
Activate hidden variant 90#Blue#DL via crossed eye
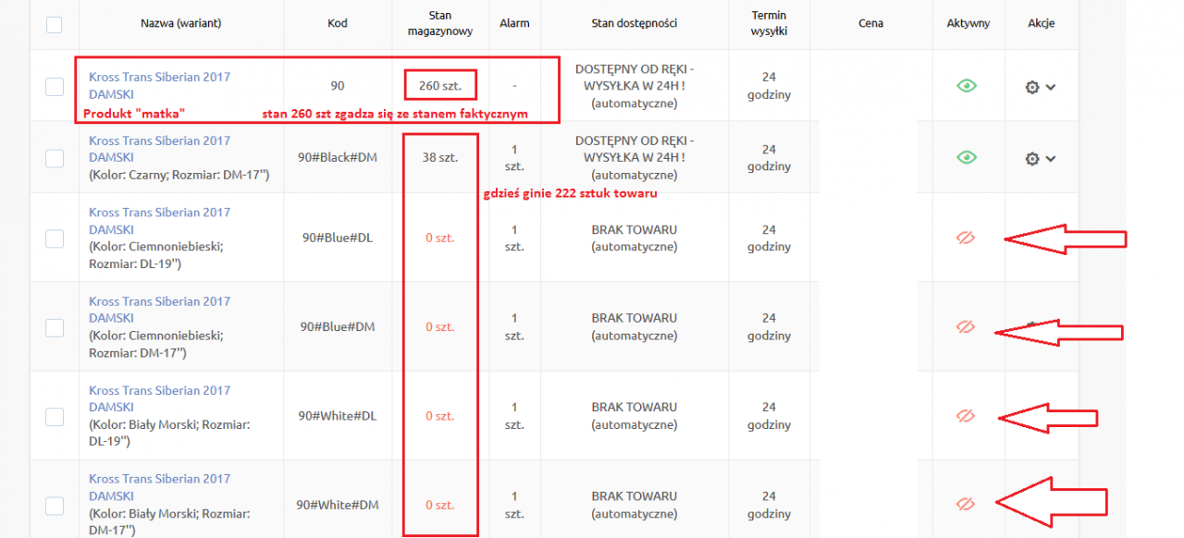click(x=966, y=238)
